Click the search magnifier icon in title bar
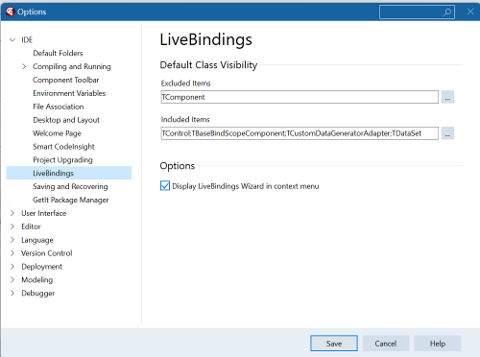480x357 pixels. (447, 12)
